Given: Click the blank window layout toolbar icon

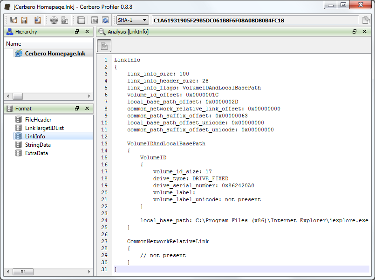Looking at the screenshot, I should (x=81, y=20).
